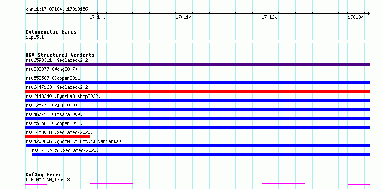Click the DGV Structural Variants track heading
This screenshot has height=189, width=382.
click(x=60, y=55)
